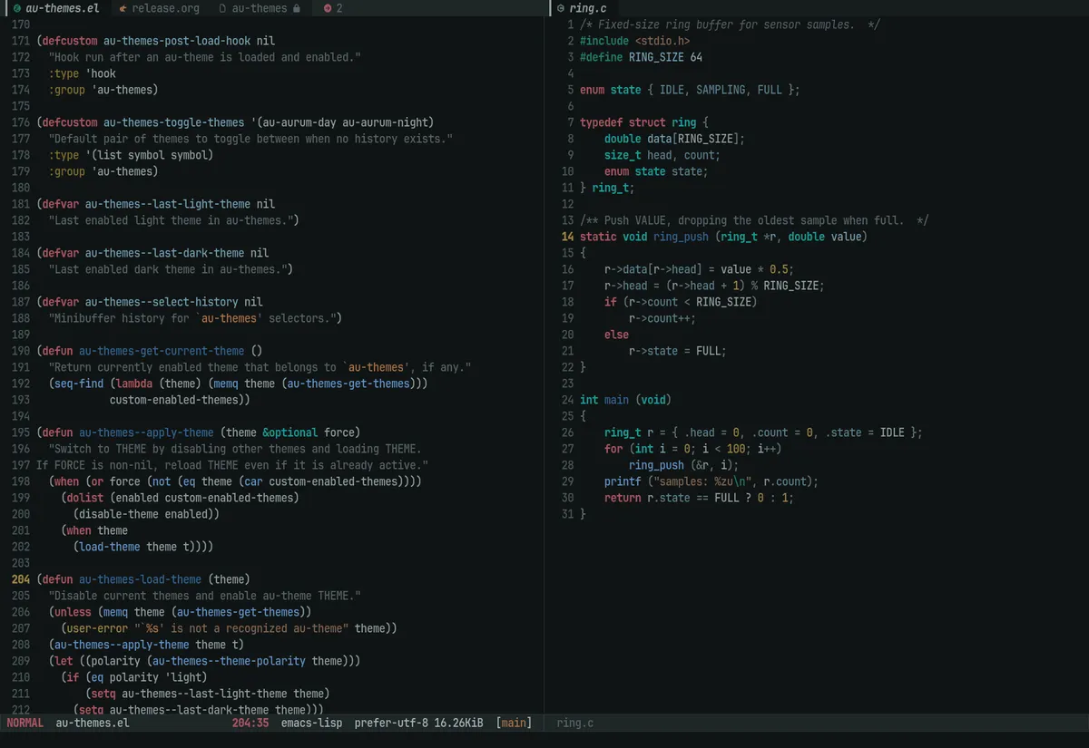The width and height of the screenshot is (1089, 748).
Task: Click au-themes--theme-polarity on line 209
Action: [x=227, y=661]
